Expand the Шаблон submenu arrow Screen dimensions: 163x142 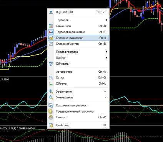(x=106, y=58)
